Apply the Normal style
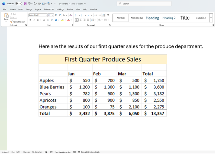The width and height of the screenshot is (215, 154). pos(121,18)
